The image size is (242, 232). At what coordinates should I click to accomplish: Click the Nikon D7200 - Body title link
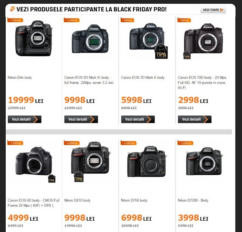(x=193, y=200)
